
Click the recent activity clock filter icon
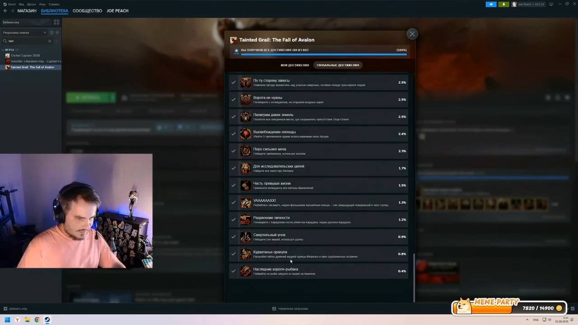(51, 32)
